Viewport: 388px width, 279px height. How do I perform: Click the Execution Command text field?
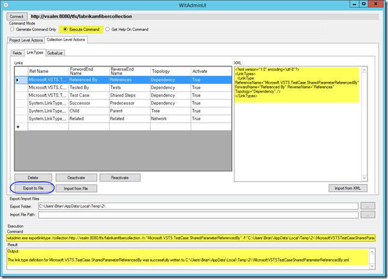click(191, 238)
